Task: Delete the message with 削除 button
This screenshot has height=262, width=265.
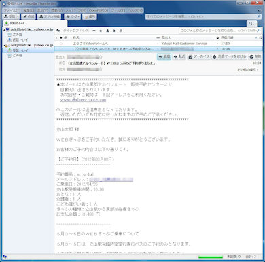Action: tap(255, 56)
